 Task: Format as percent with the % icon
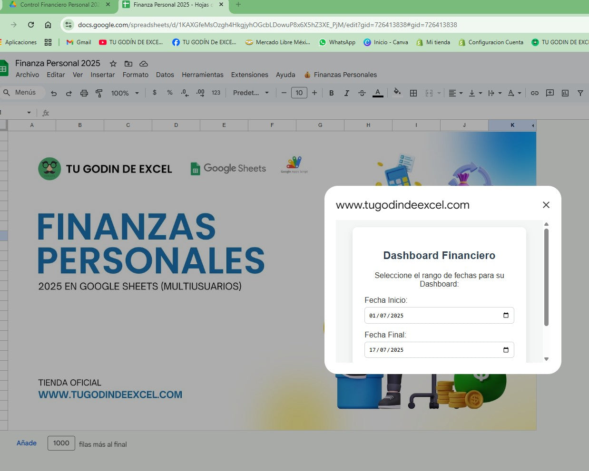pos(170,93)
